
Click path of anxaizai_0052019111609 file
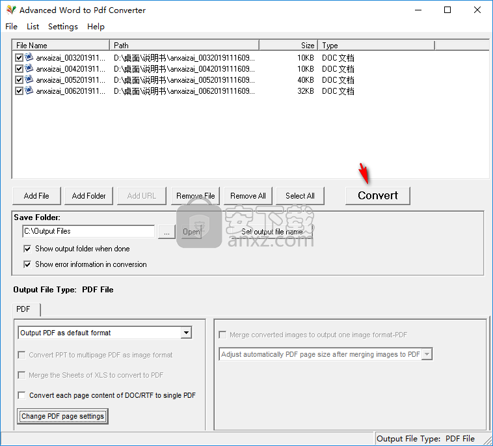coord(184,80)
